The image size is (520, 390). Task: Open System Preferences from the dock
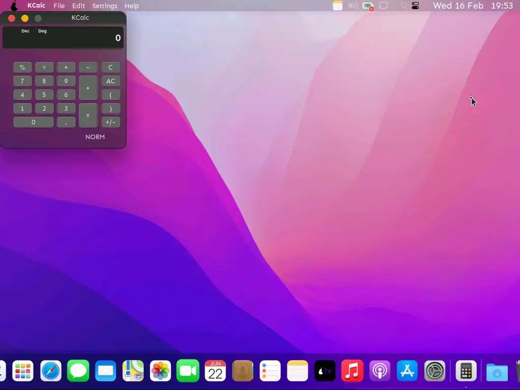[435, 371]
